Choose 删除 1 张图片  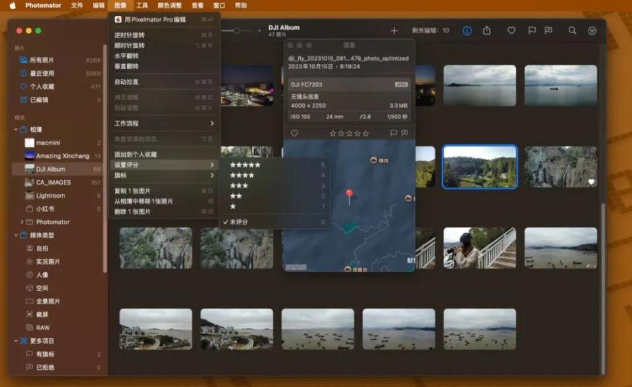pyautogui.click(x=164, y=212)
